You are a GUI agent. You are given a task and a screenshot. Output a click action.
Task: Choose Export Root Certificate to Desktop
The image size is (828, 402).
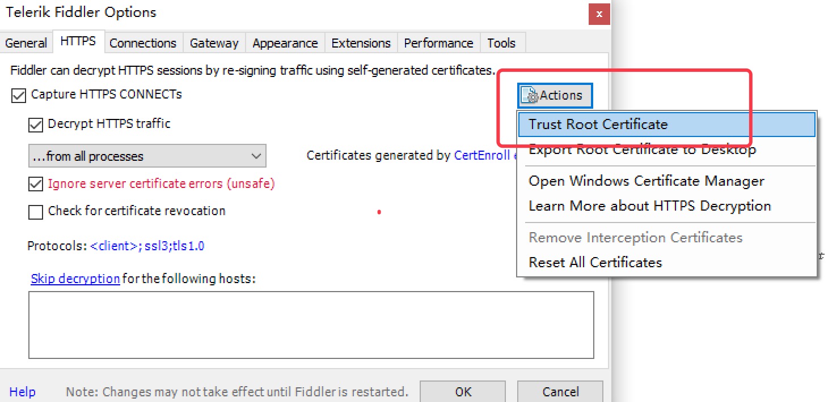(642, 151)
